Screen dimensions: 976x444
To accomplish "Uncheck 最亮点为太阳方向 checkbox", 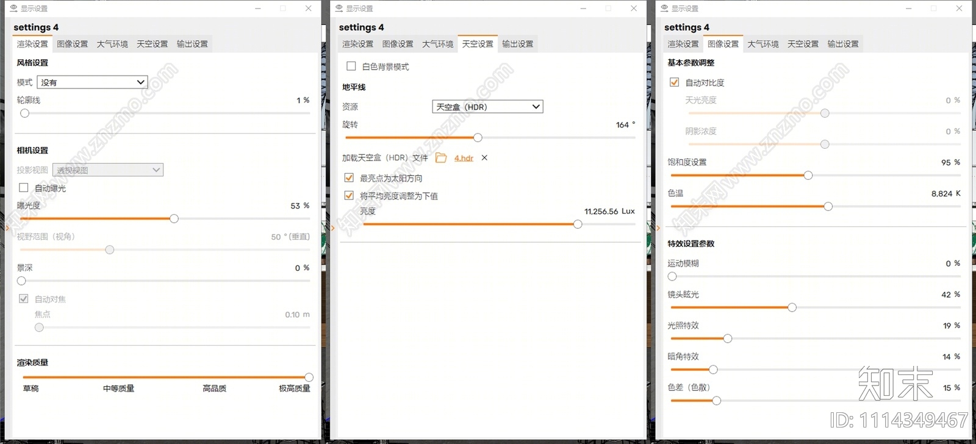I will coord(349,178).
